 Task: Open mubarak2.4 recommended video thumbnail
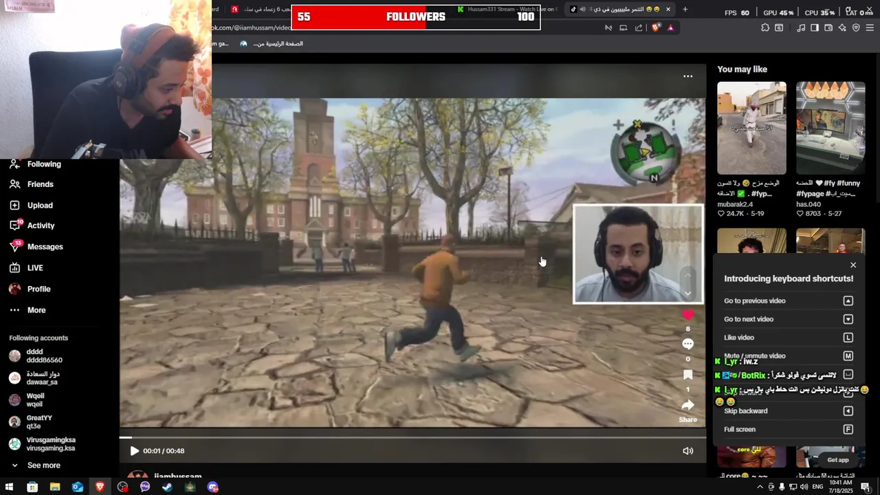point(751,128)
